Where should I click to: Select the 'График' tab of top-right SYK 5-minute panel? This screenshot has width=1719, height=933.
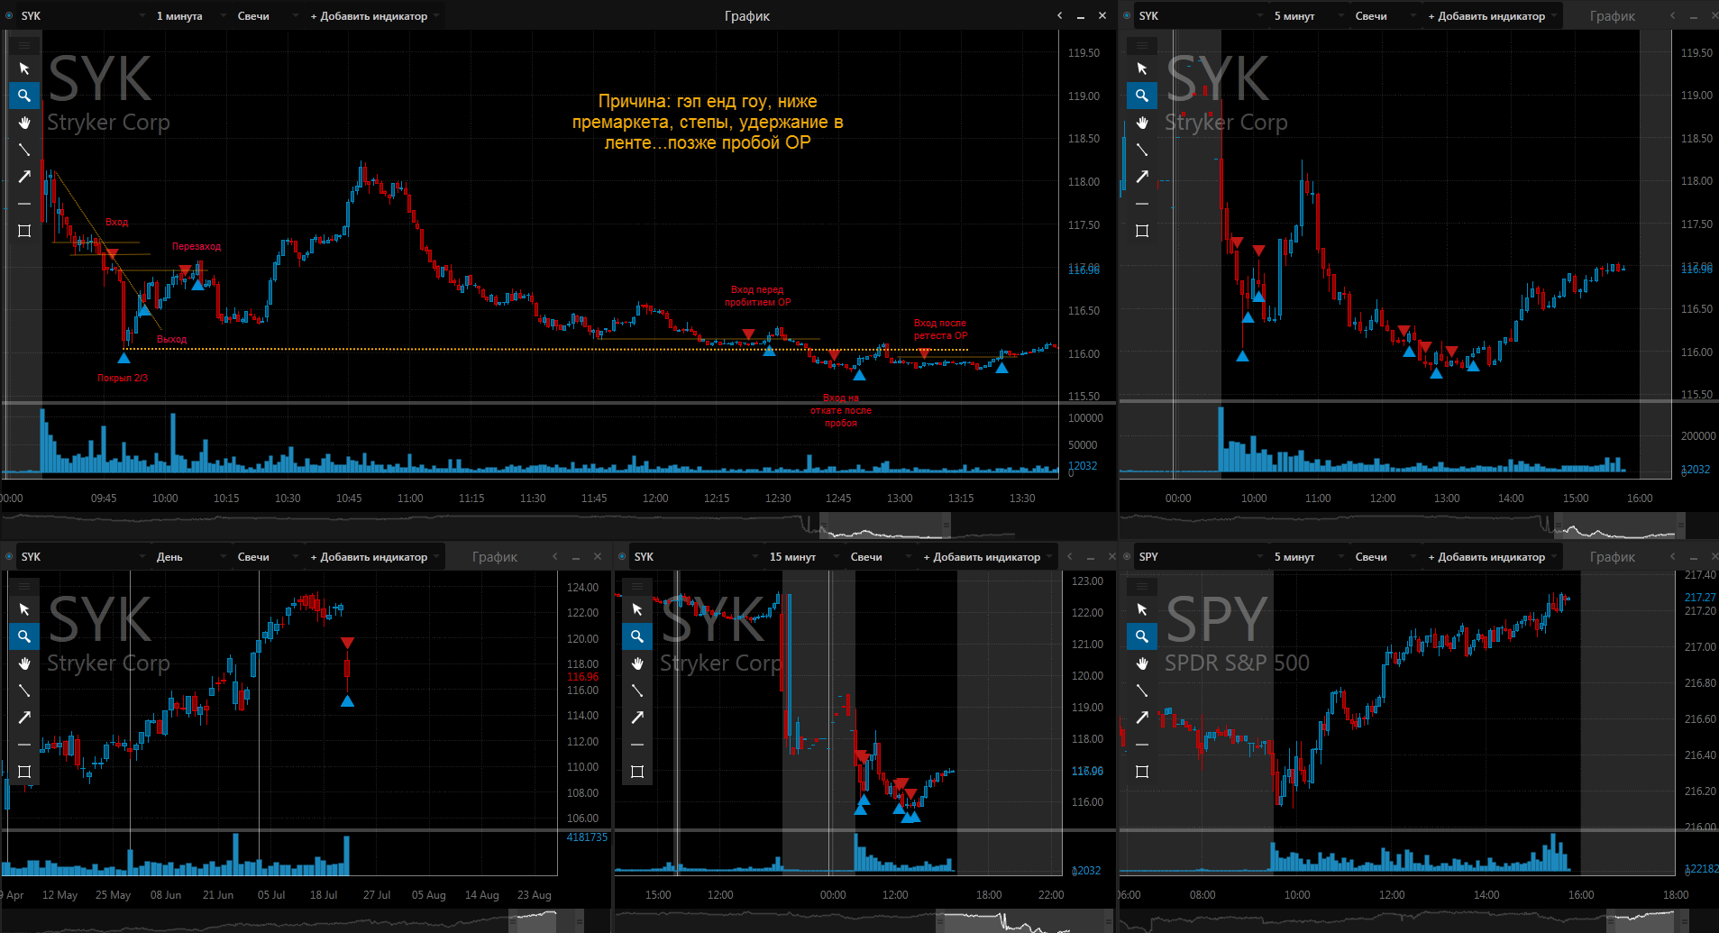(x=1613, y=16)
